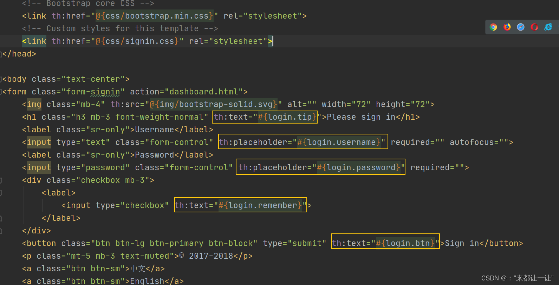This screenshot has height=285, width=559.
Task: Click the underlined form-signin class value
Action: pyautogui.click(x=93, y=92)
